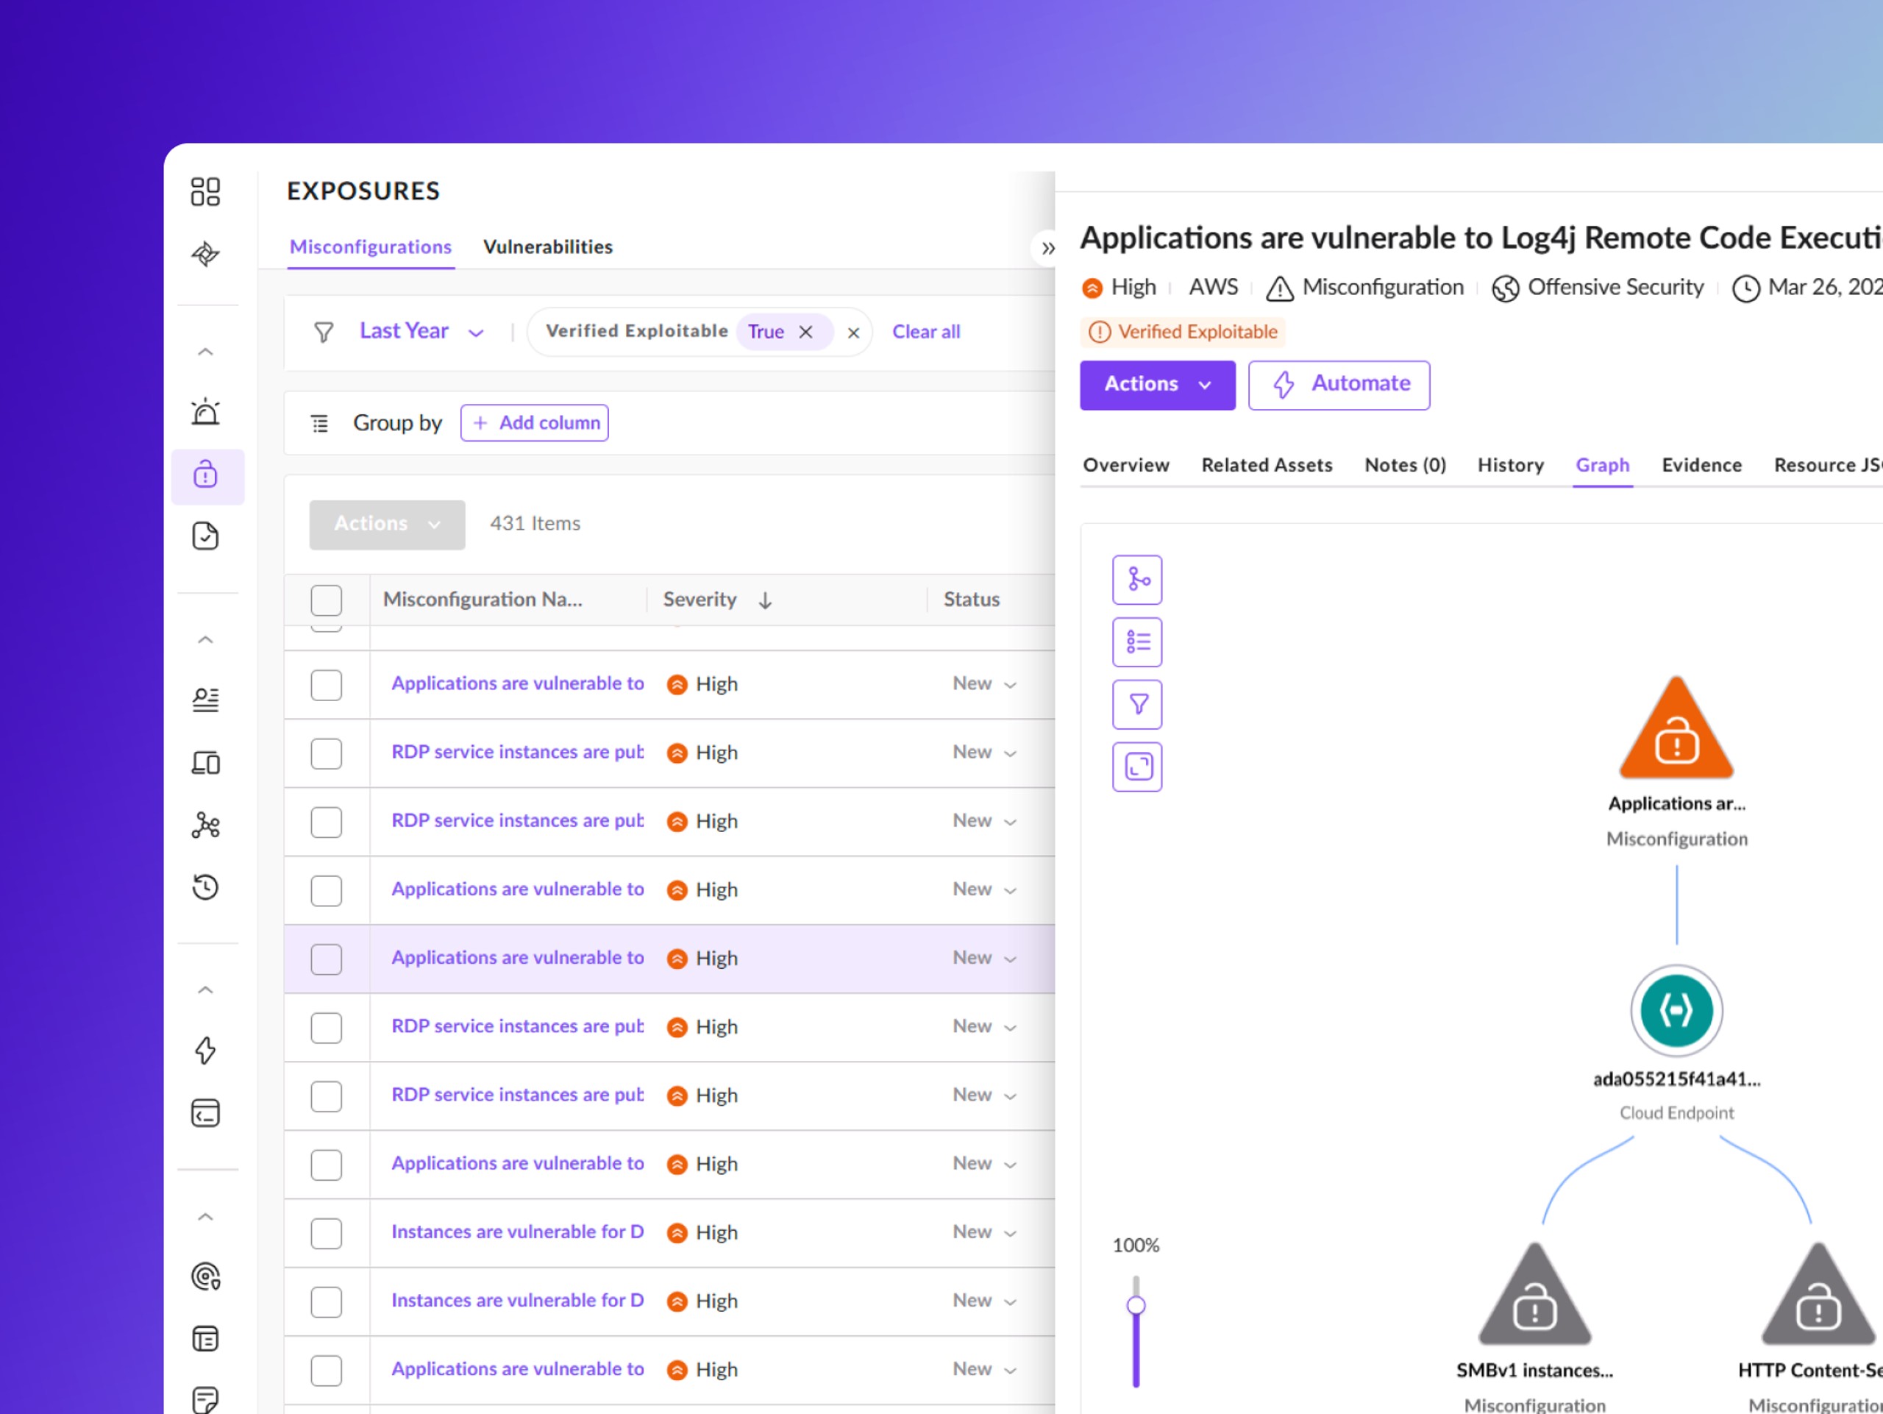This screenshot has width=1883, height=1414.
Task: Collapse the second sidebar section chevron
Action: coord(205,639)
